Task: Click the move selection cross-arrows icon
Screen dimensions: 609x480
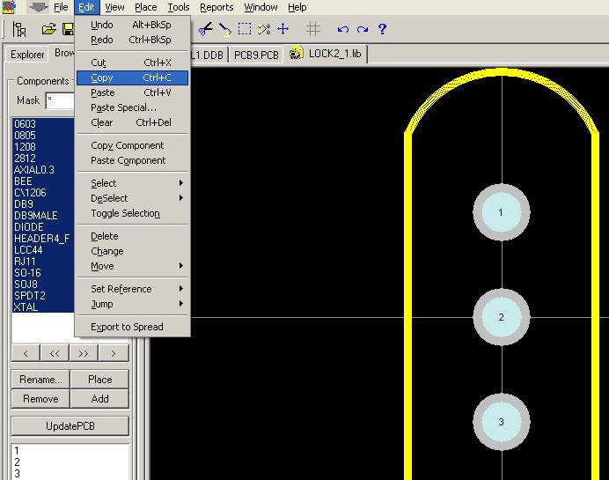Action: (283, 29)
